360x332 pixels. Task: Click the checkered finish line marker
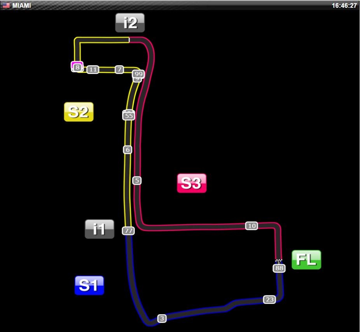279,261
